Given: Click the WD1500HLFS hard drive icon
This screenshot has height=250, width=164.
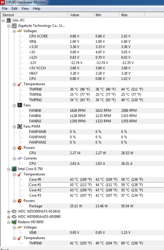Looking at the screenshot, I should coord(14,212).
